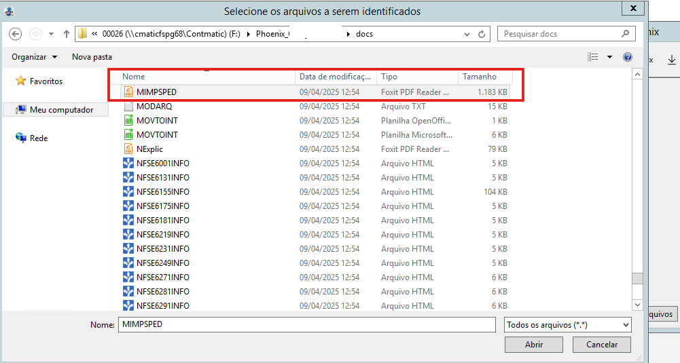Open the Todos os arquivos filter dropdown
This screenshot has width=680, height=363.
568,324
